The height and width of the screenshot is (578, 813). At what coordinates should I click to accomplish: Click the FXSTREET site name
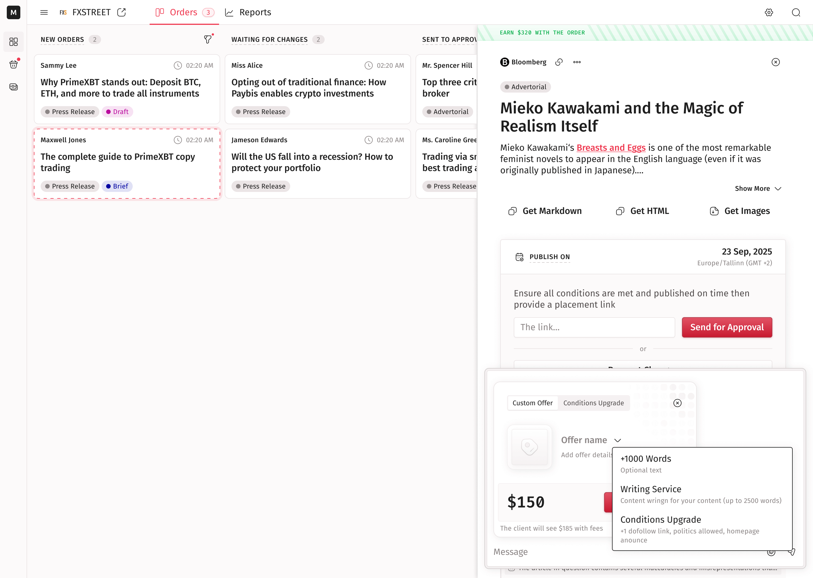[x=91, y=12]
